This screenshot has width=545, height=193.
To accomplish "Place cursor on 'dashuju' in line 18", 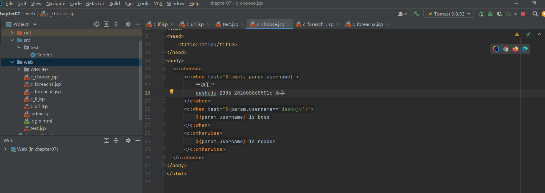I will (206, 93).
